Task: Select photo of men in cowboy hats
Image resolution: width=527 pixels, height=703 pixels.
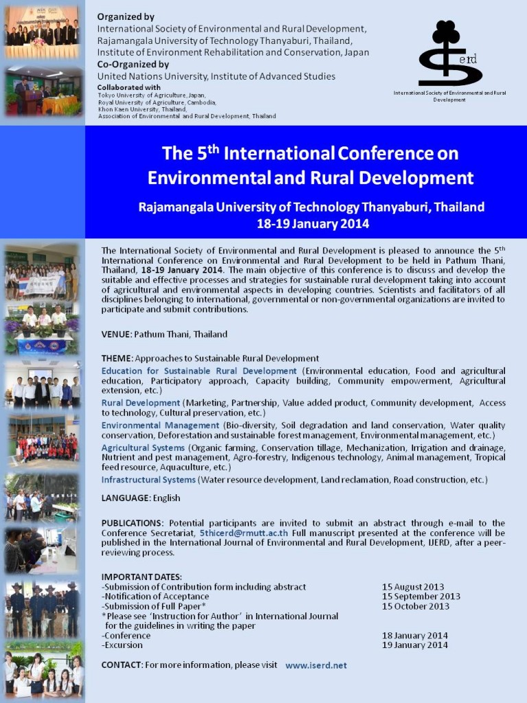Action: (42, 610)
